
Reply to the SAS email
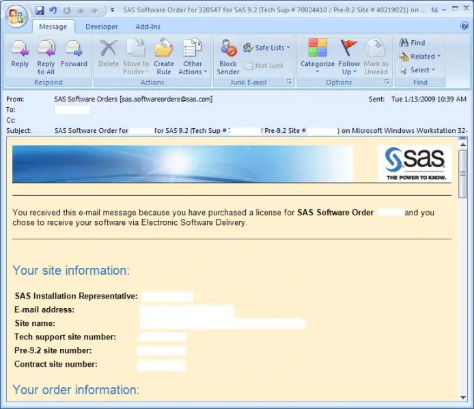[x=20, y=55]
